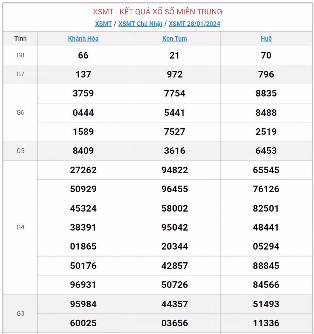The width and height of the screenshot is (314, 334).
Task: Click the Kết Quả Xổ Số Miền Trung heading
Action: pyautogui.click(x=157, y=12)
